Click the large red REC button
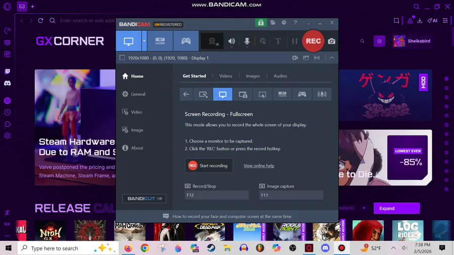Image resolution: width=454 pixels, height=255 pixels. (313, 41)
